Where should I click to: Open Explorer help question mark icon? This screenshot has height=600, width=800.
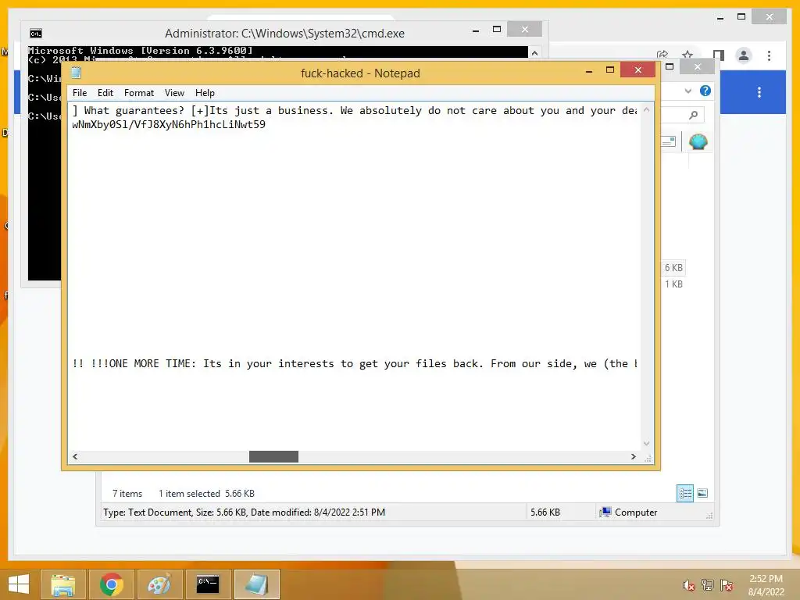pos(705,91)
